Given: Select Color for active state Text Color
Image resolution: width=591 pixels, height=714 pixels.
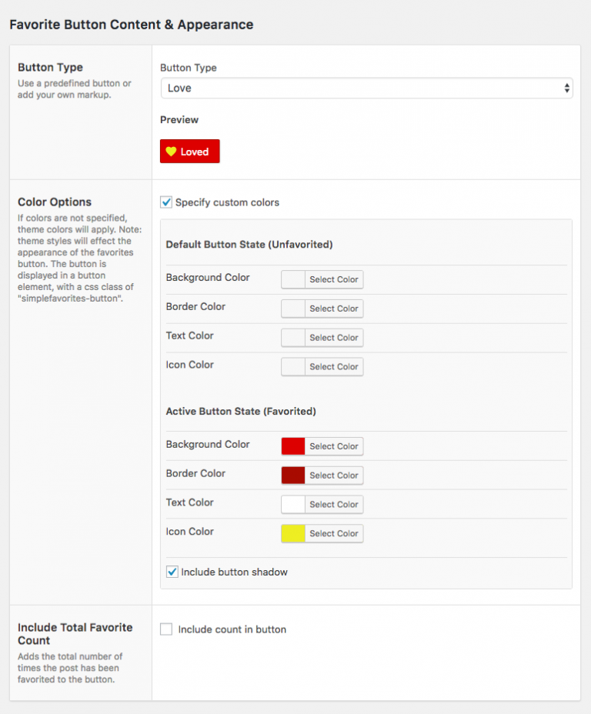Looking at the screenshot, I should point(333,505).
